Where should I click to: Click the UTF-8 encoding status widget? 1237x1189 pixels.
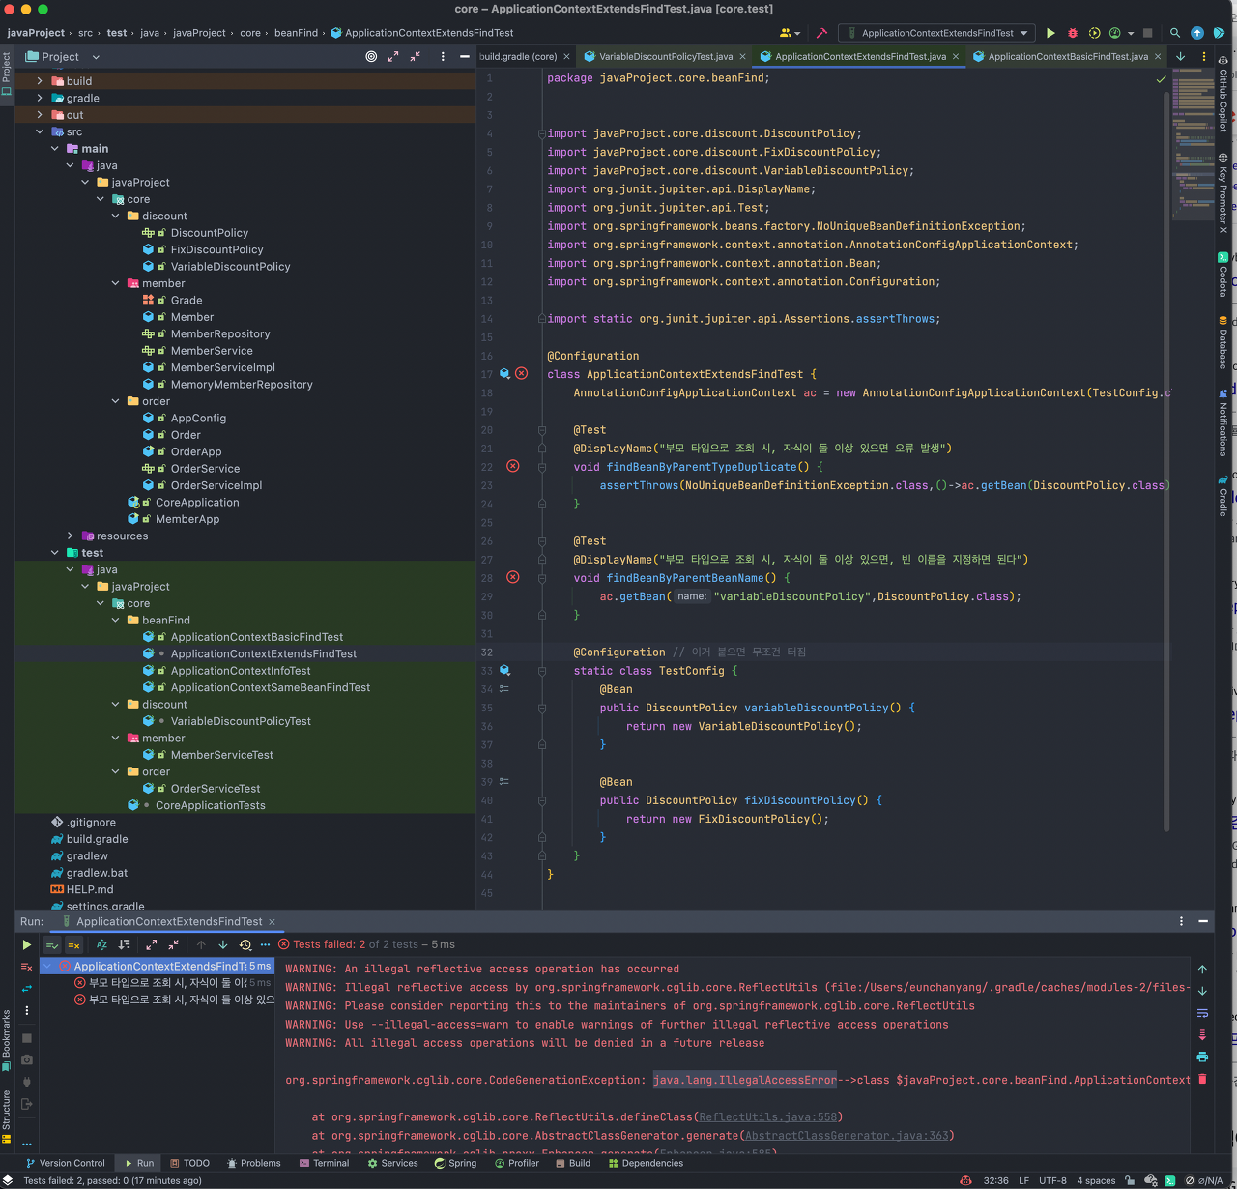pyautogui.click(x=1052, y=1180)
